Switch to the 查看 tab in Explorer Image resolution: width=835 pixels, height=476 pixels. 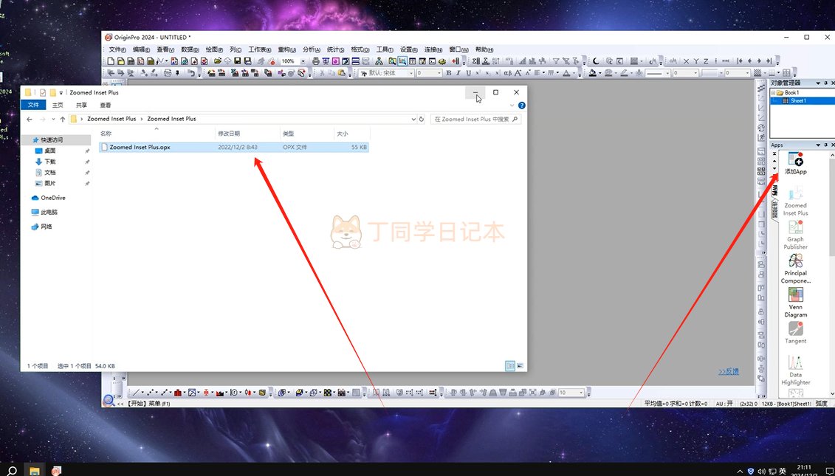click(106, 105)
